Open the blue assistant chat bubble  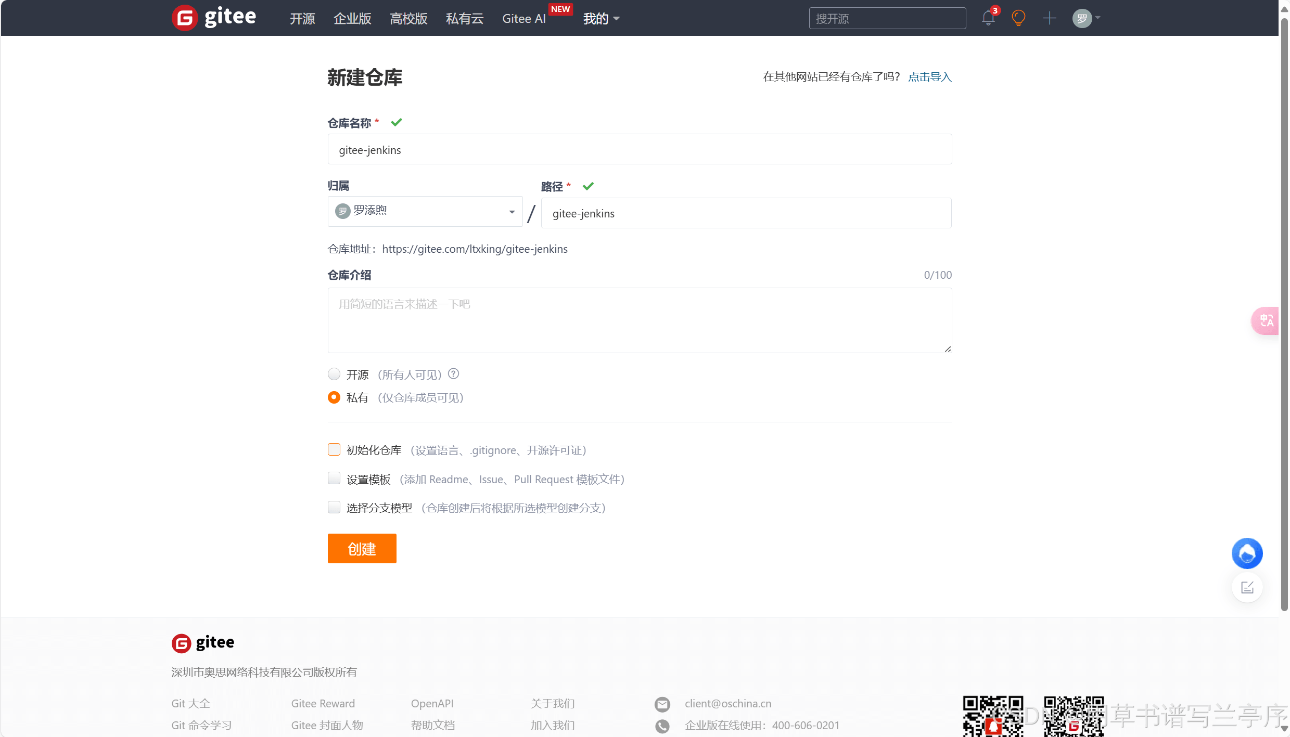[x=1247, y=553]
